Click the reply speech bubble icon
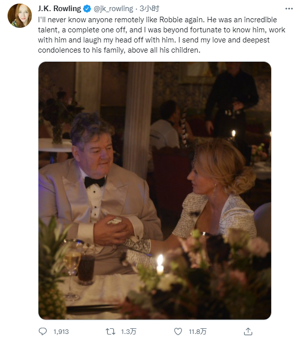Screen dimensions: 300x339 click(42, 331)
